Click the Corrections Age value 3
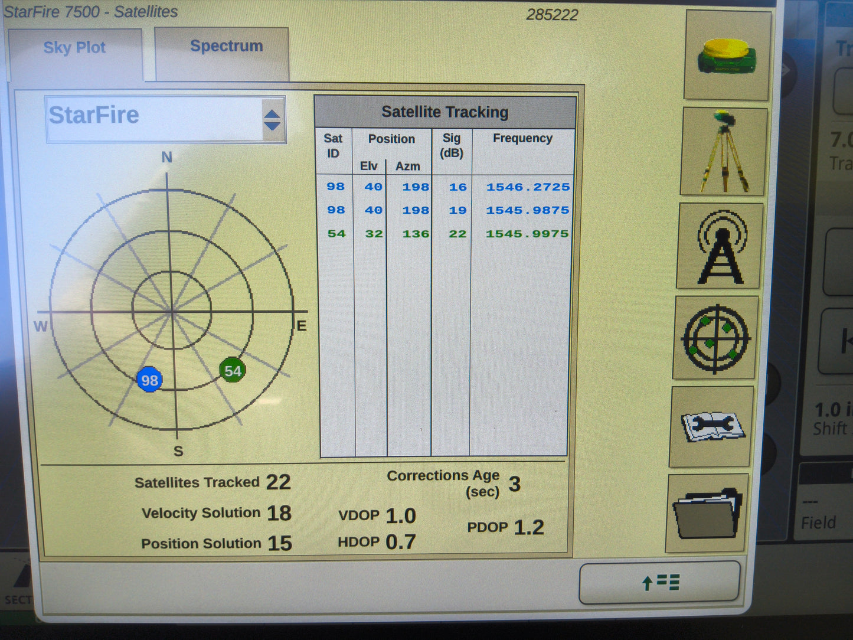Screen dimensions: 853x640 [515, 484]
